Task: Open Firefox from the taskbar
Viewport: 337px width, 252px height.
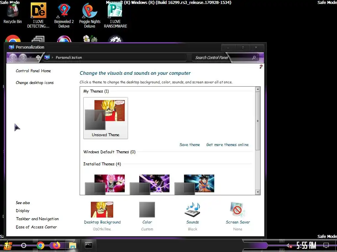Action: (x=57, y=245)
